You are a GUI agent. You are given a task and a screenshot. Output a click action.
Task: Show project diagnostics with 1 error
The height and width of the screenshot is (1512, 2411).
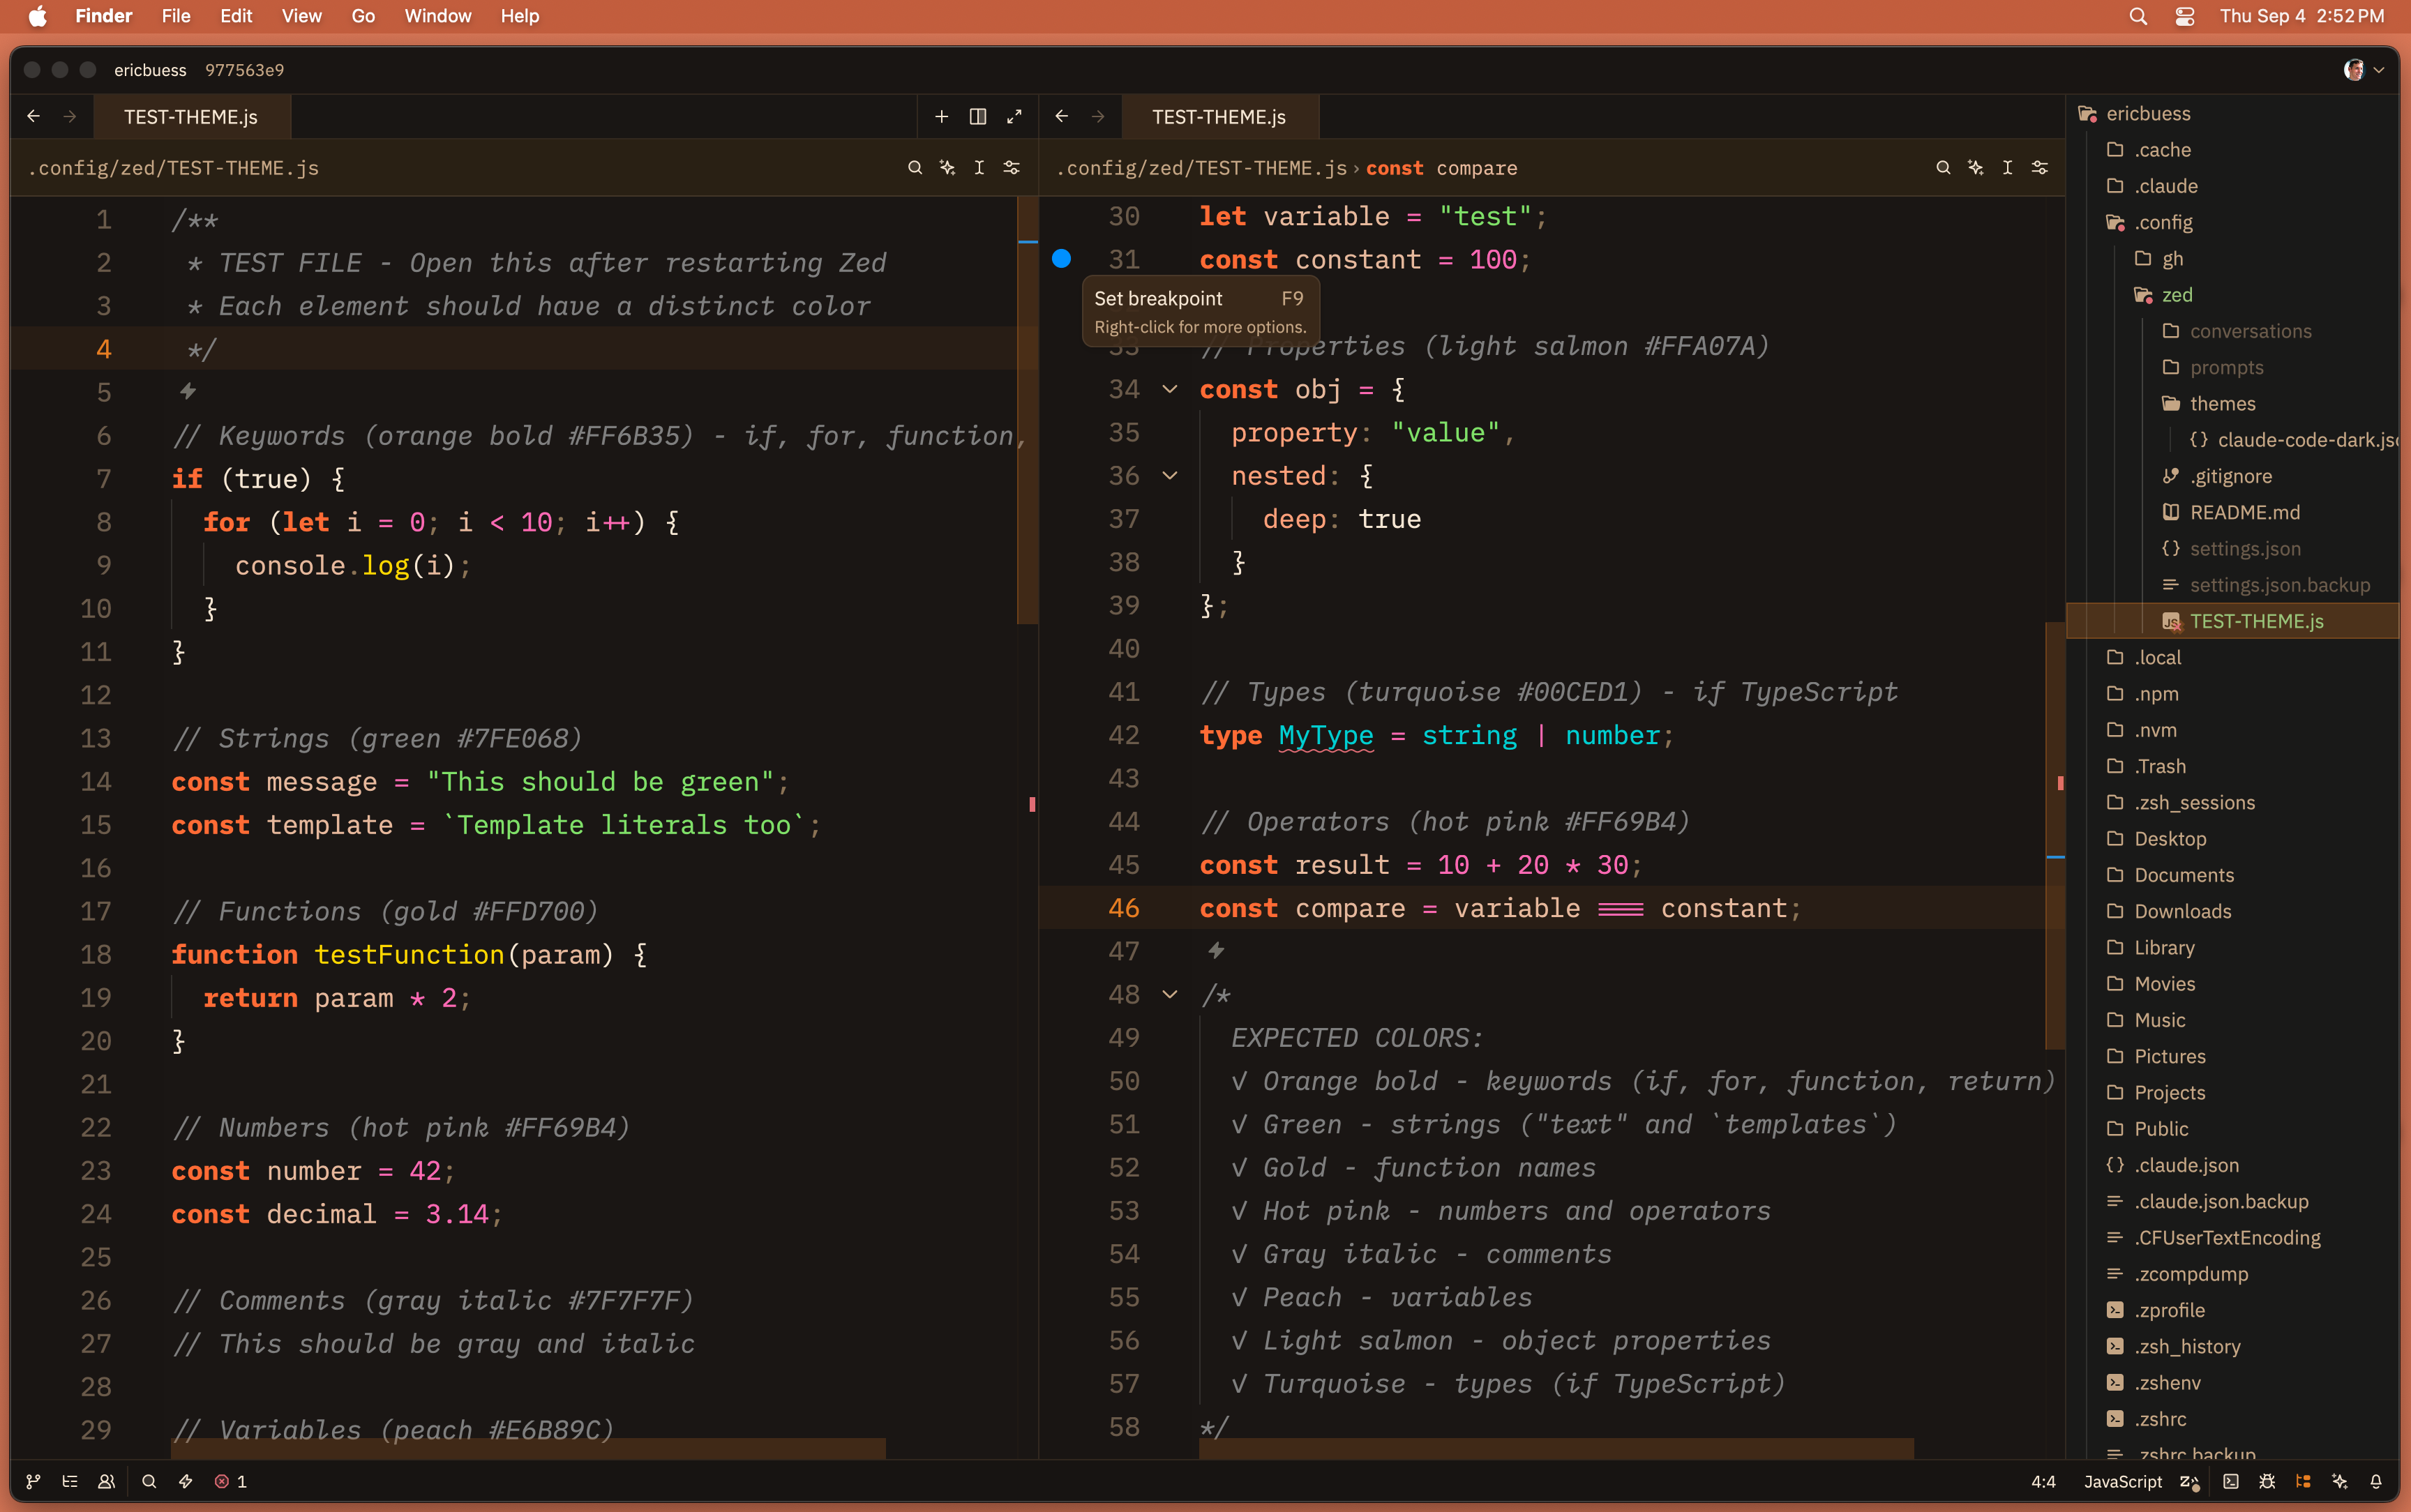coord(230,1481)
